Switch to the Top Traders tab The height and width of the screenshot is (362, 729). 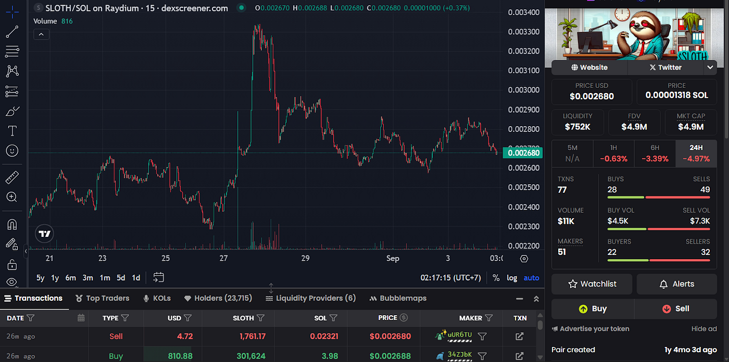pyautogui.click(x=102, y=298)
